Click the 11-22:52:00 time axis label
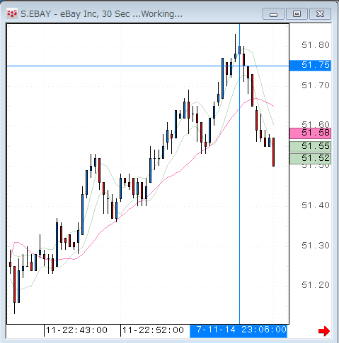This screenshot has height=343, width=339. pyautogui.click(x=153, y=330)
